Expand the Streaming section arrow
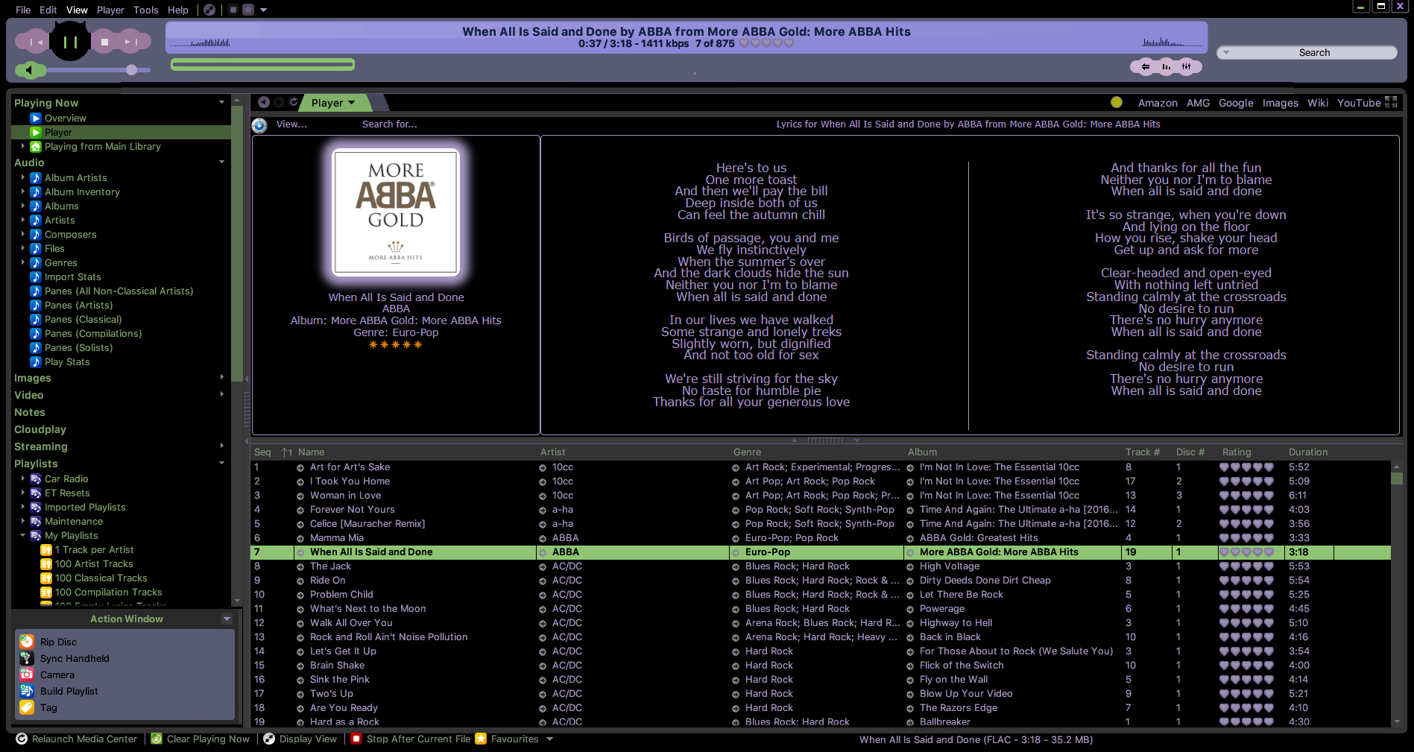 [x=221, y=446]
